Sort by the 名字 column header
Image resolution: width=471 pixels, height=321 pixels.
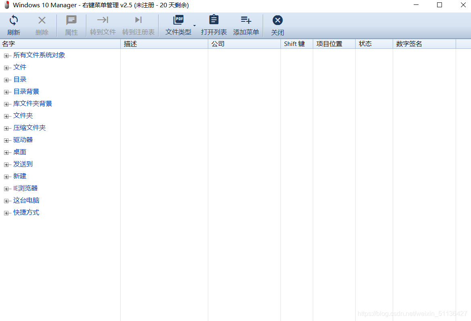[x=60, y=44]
